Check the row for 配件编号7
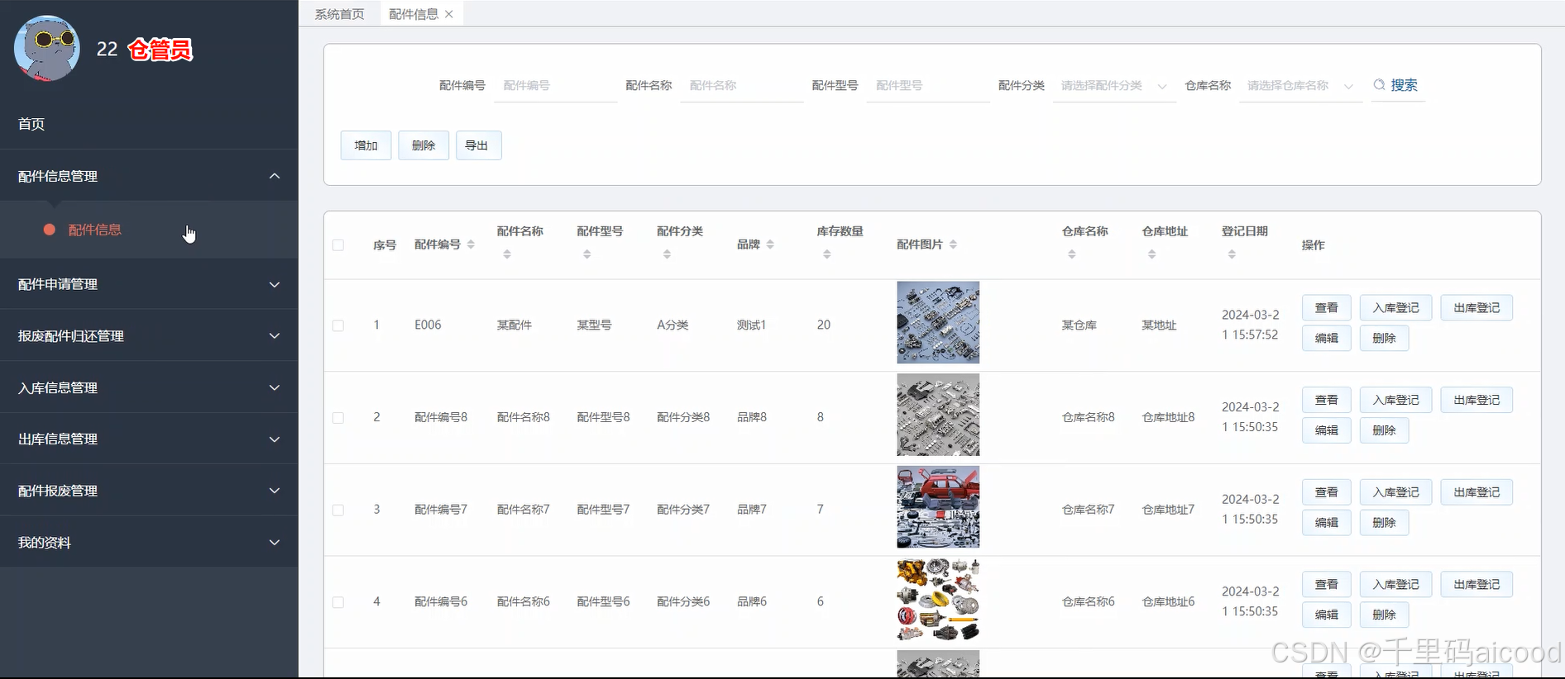 click(x=338, y=510)
